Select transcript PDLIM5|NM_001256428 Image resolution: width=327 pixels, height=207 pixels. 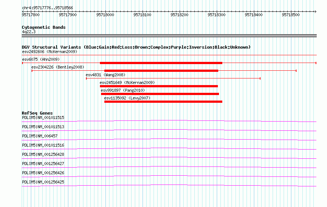coord(43,155)
